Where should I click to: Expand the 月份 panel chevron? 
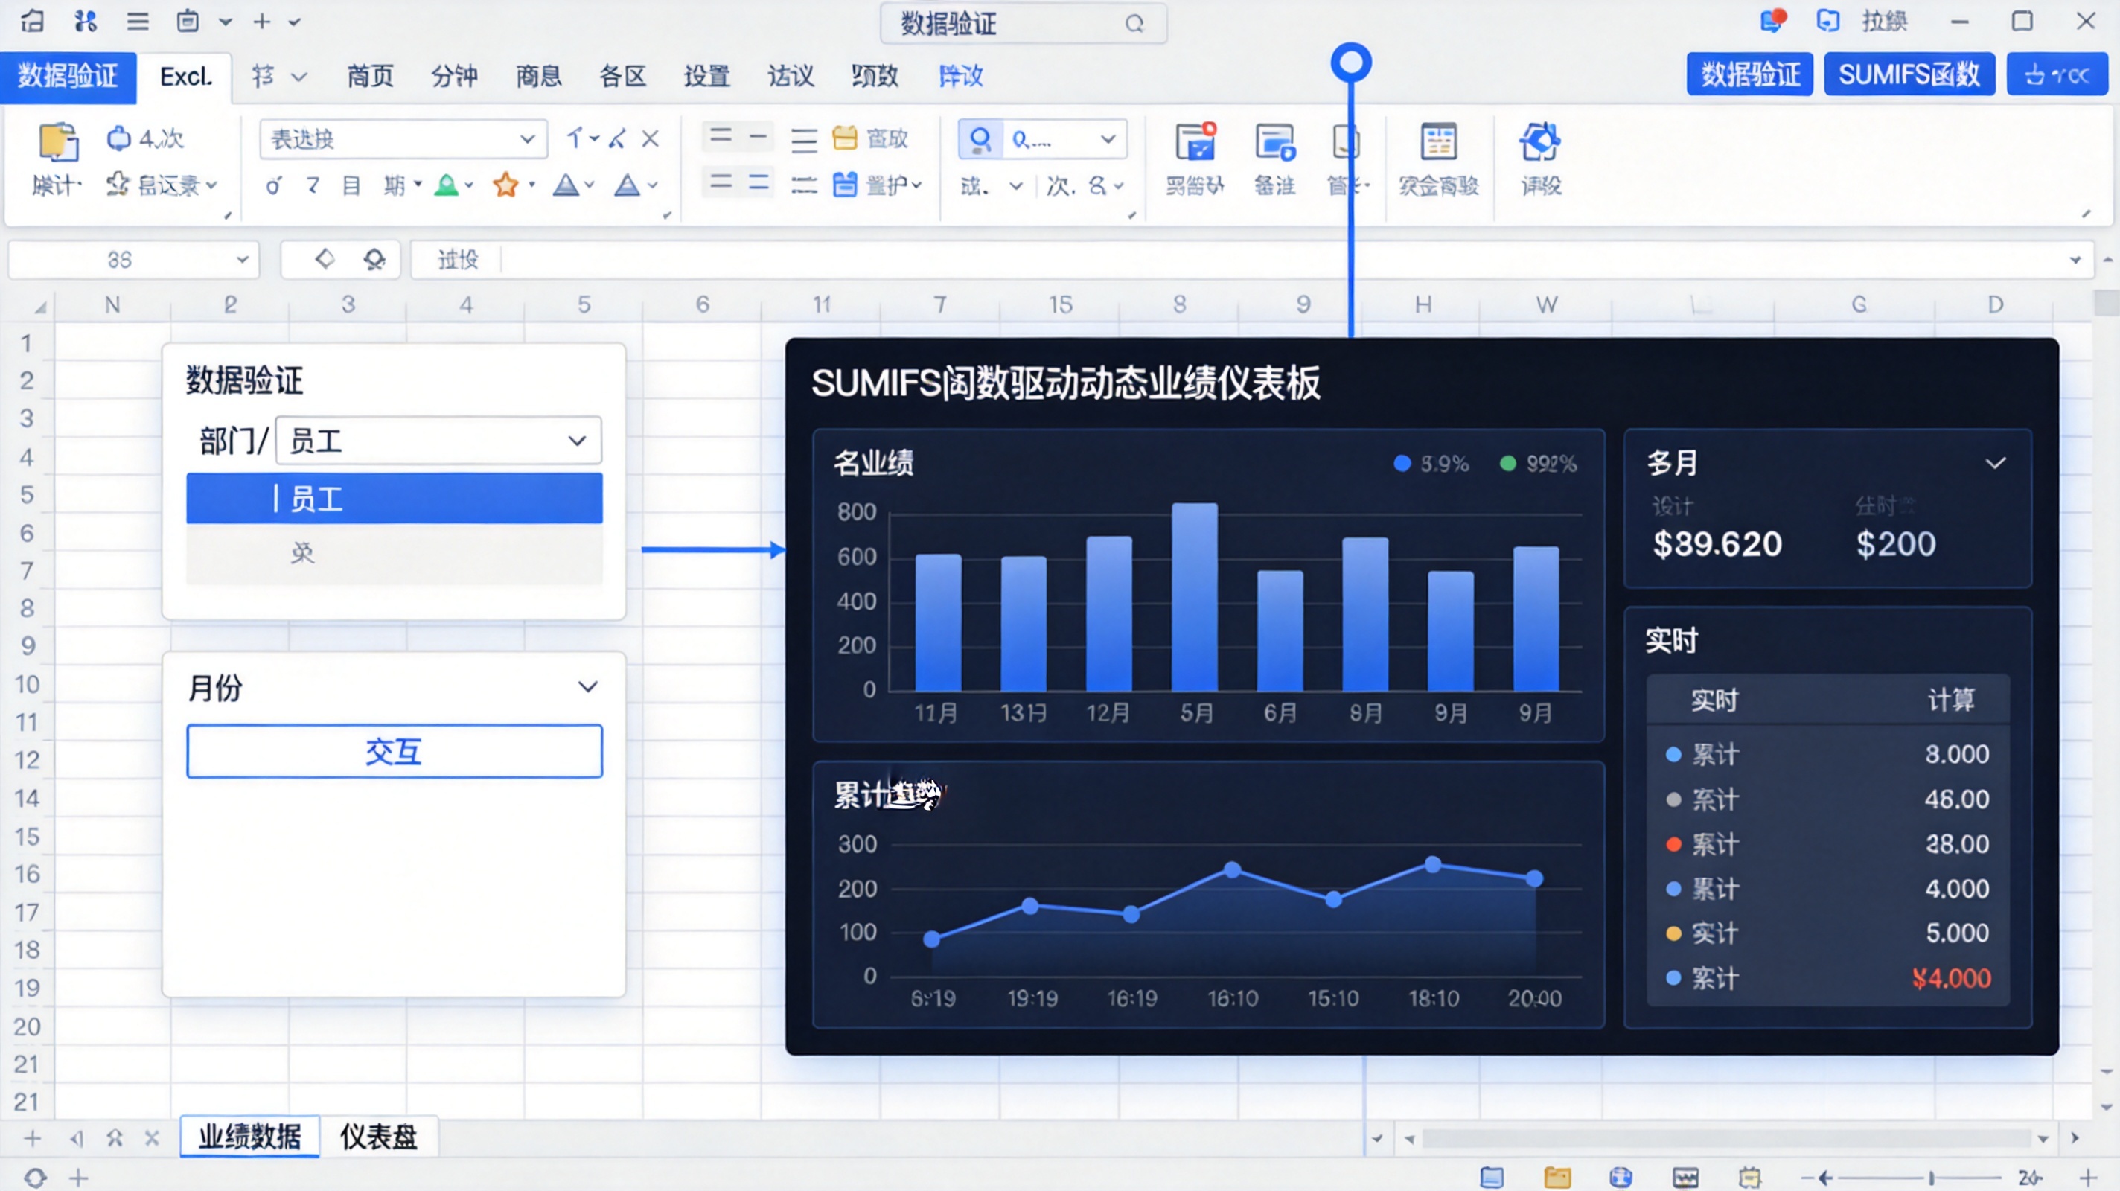(x=587, y=686)
